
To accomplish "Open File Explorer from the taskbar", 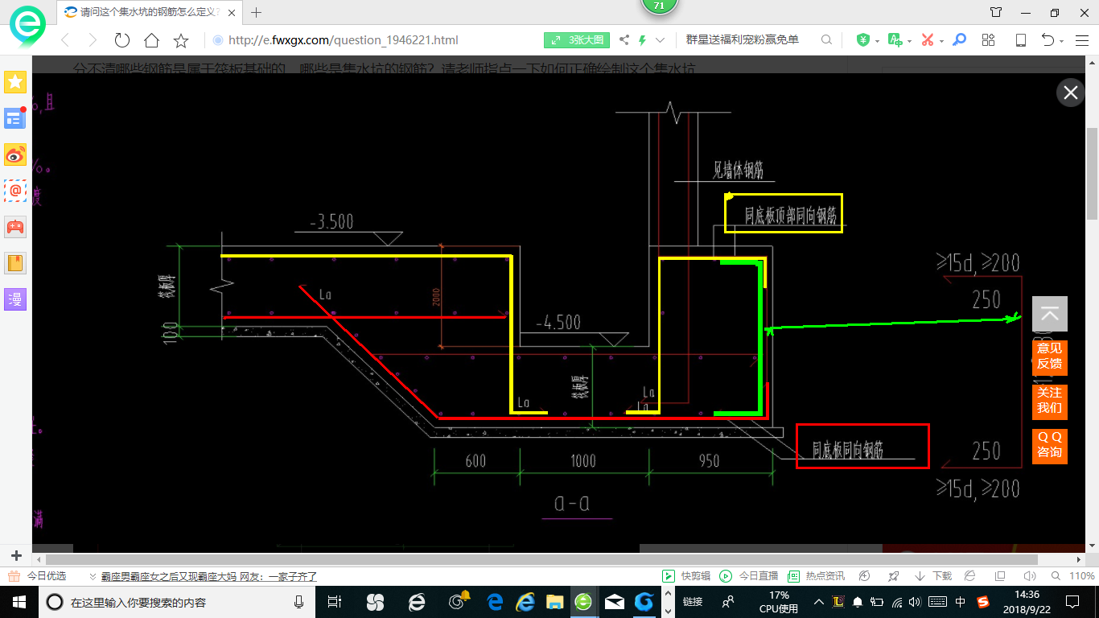I will pos(554,601).
